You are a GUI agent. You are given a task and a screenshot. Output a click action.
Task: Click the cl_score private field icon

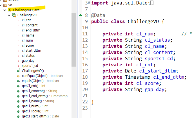(x=18, y=46)
